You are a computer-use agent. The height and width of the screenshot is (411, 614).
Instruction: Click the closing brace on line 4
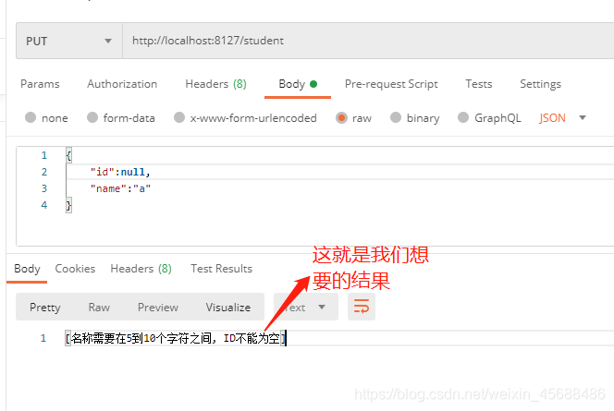[x=68, y=205]
